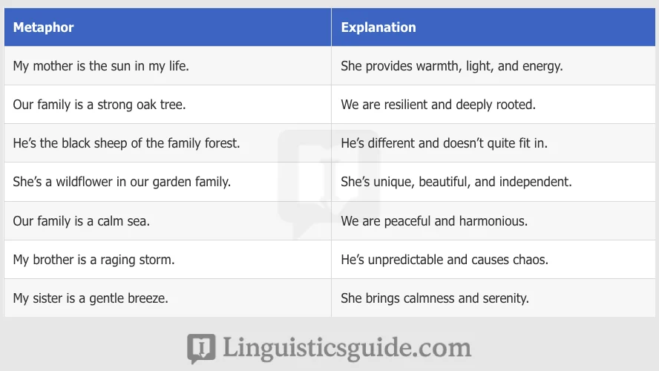Select the Metaphor column header
The image size is (659, 371).
pos(44,27)
